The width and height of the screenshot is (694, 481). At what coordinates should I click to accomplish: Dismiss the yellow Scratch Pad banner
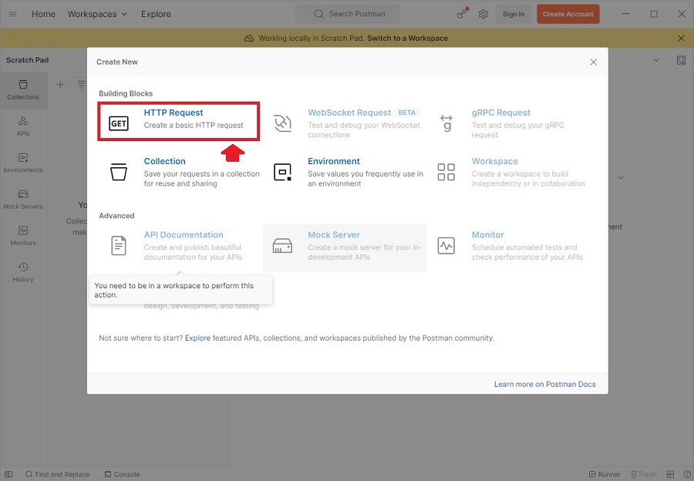click(681, 38)
